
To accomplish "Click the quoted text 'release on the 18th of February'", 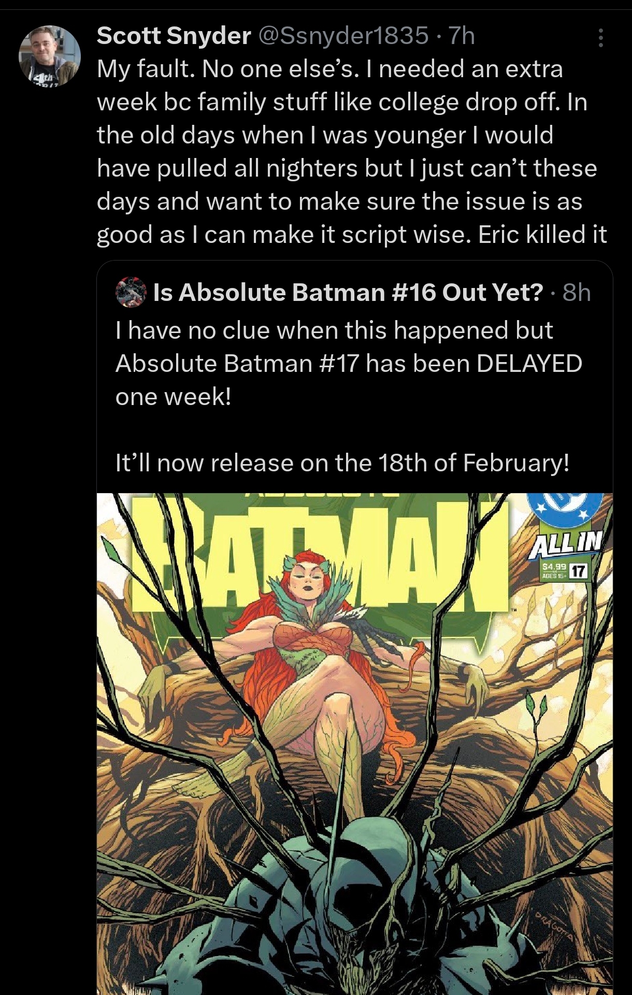I will click(x=390, y=463).
